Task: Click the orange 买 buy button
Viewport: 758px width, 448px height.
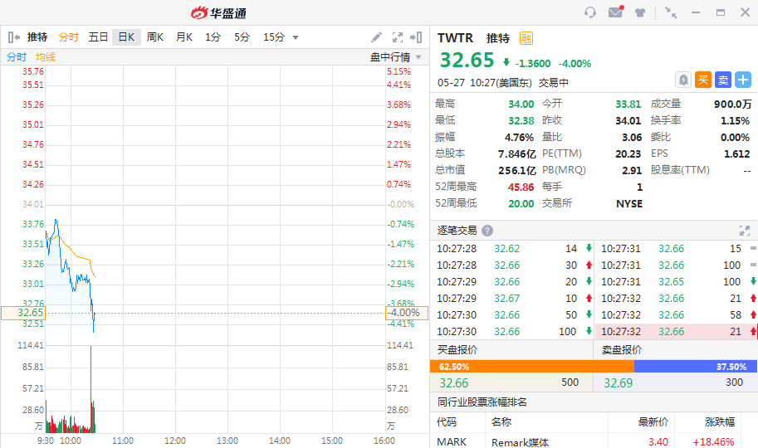Action: [x=702, y=80]
